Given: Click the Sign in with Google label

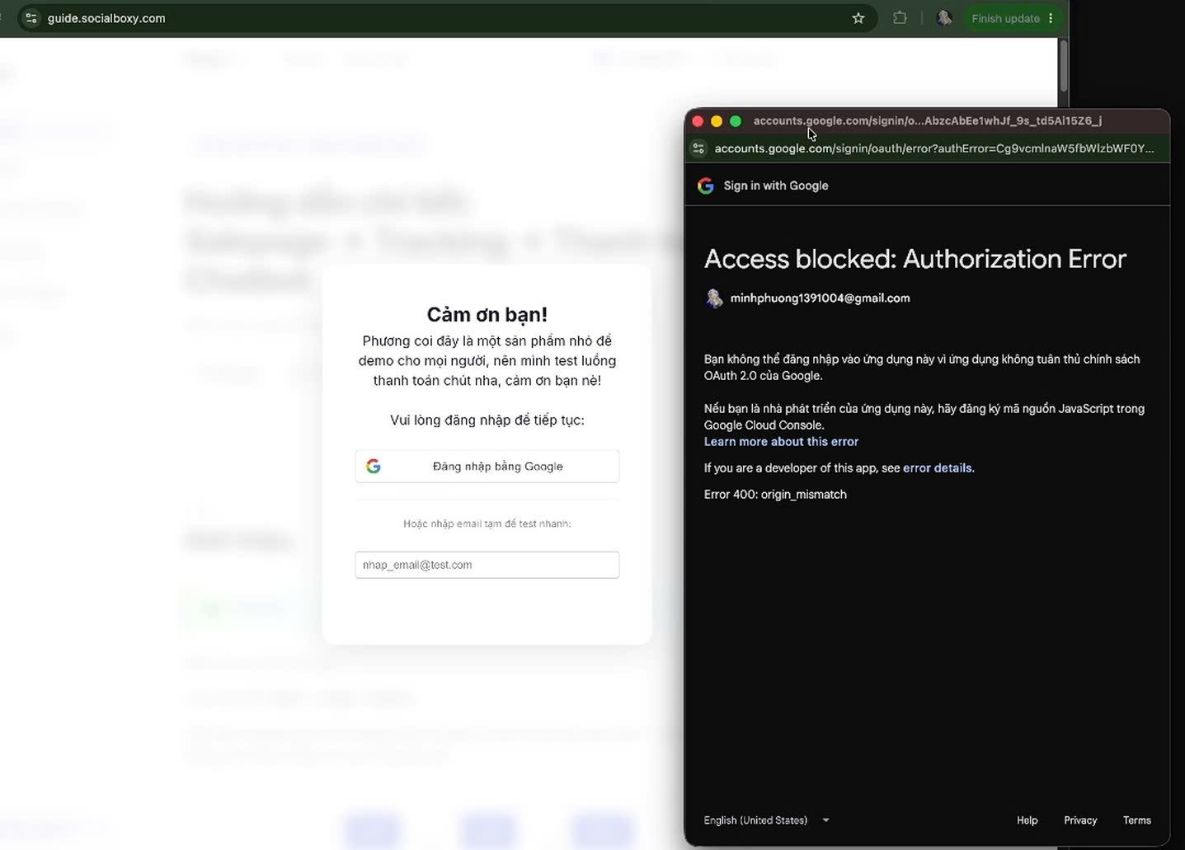Looking at the screenshot, I should click(x=776, y=185).
